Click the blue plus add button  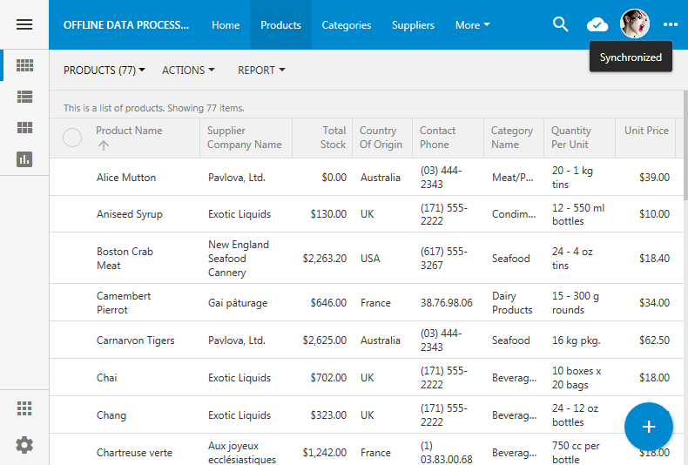coord(649,427)
